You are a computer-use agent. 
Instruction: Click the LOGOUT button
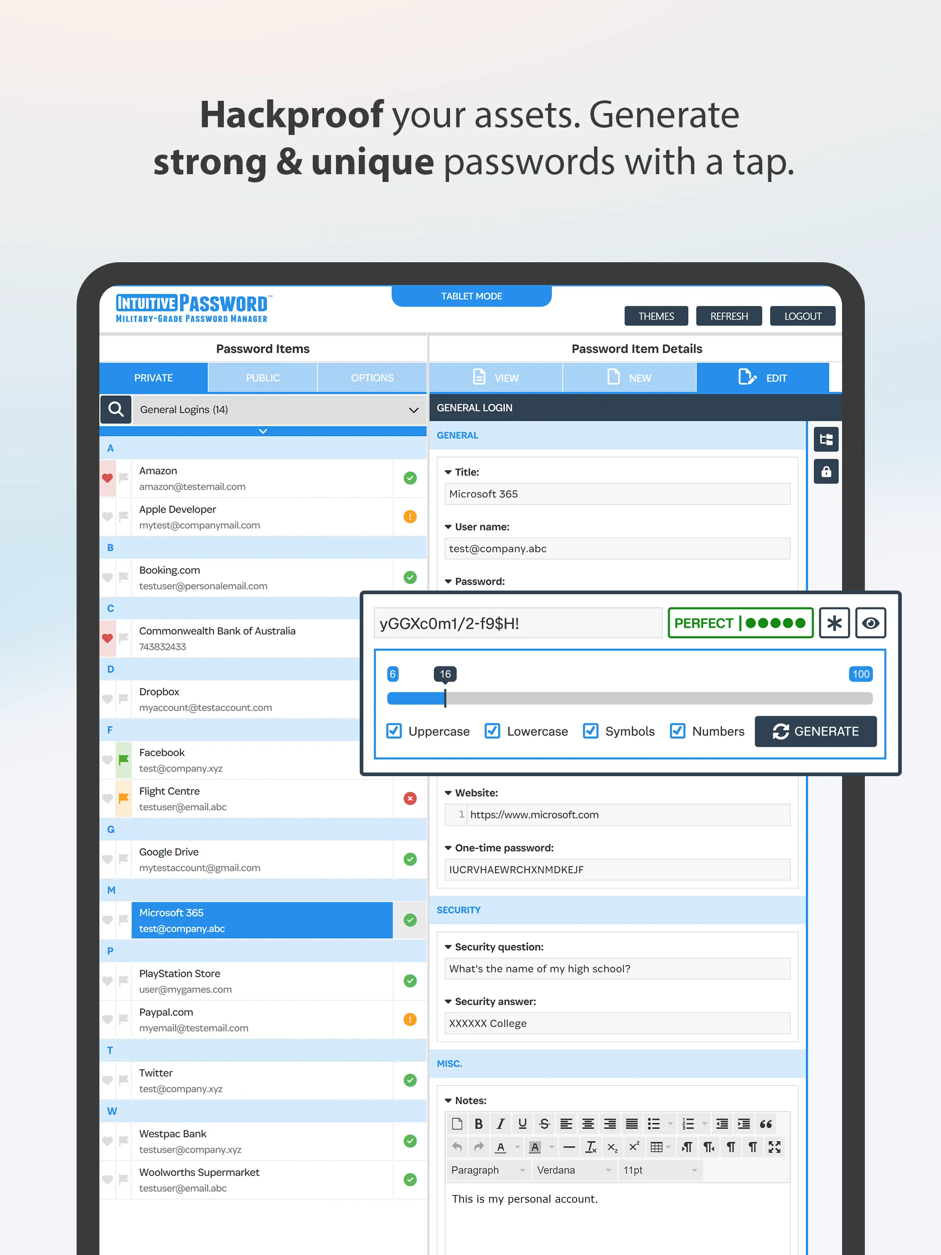(x=801, y=316)
